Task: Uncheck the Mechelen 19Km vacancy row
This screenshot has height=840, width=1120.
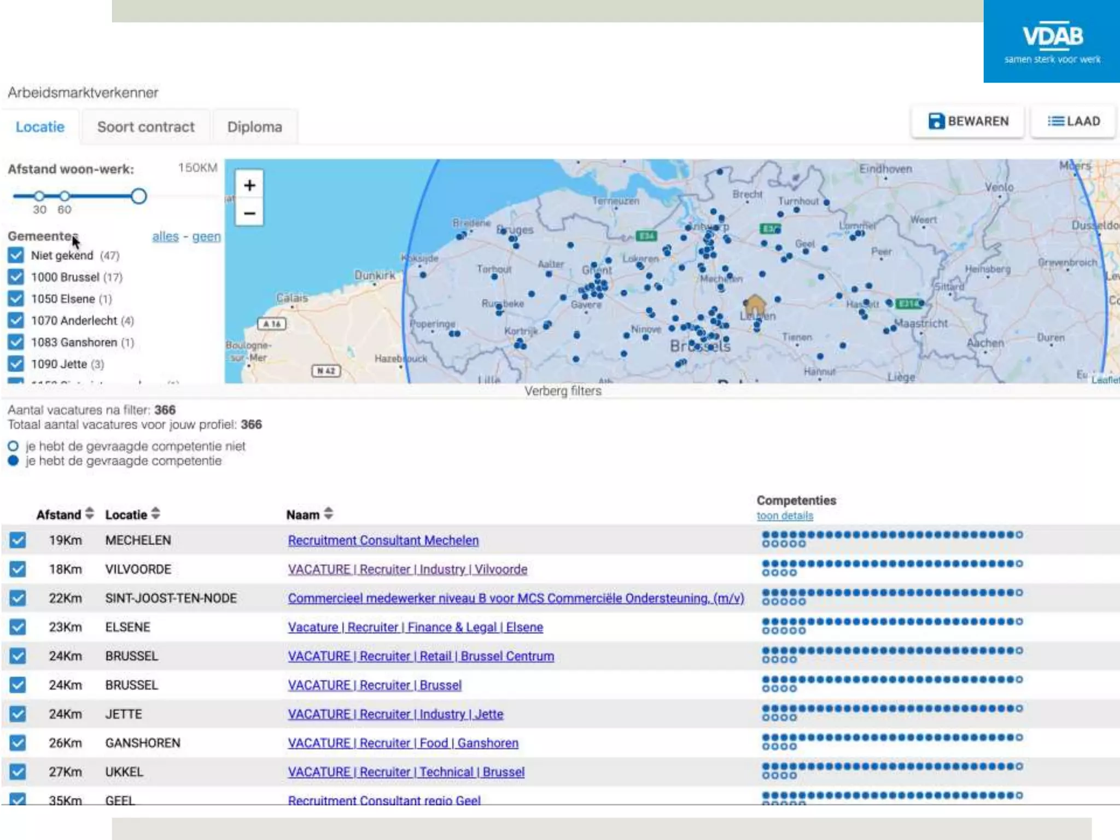Action: point(18,540)
